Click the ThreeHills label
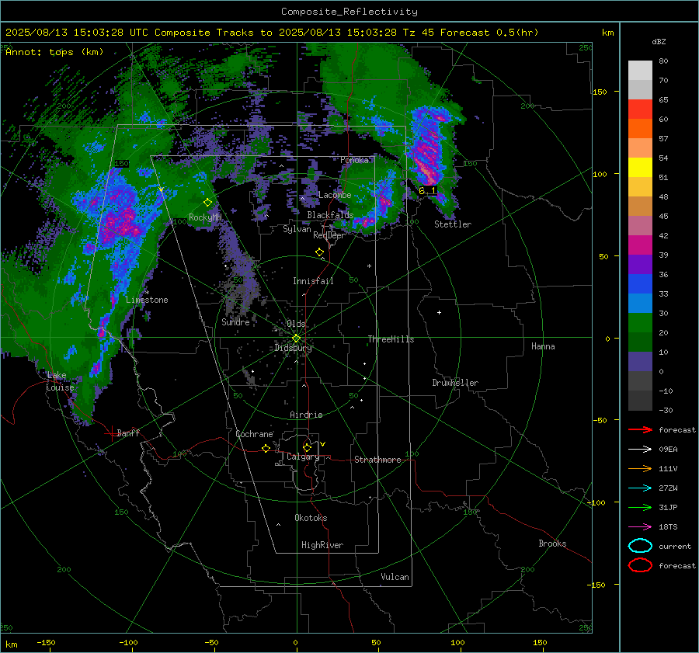 pyautogui.click(x=391, y=339)
